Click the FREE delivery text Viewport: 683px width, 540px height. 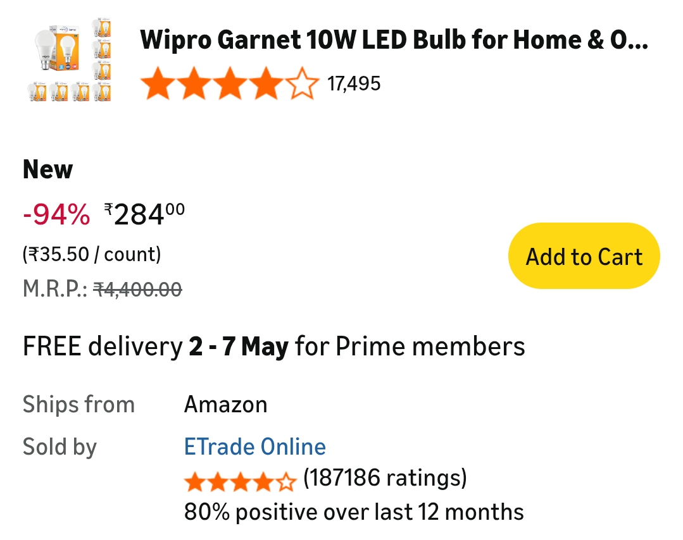[102, 347]
